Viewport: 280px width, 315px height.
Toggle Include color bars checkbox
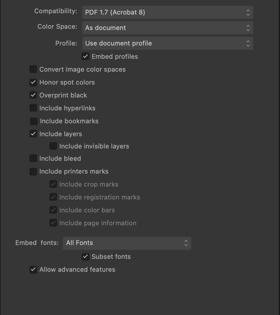coord(53,210)
